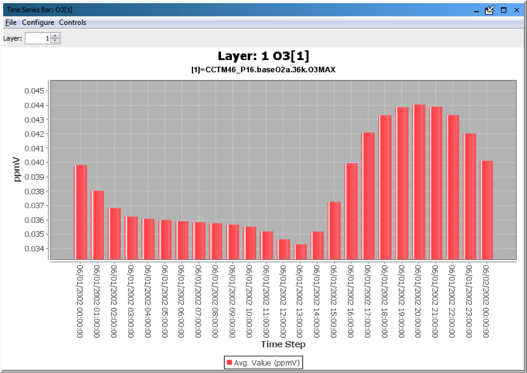527x373 pixels.
Task: Select the bar for 06/01/2002 08:00:00
Action: click(216, 241)
